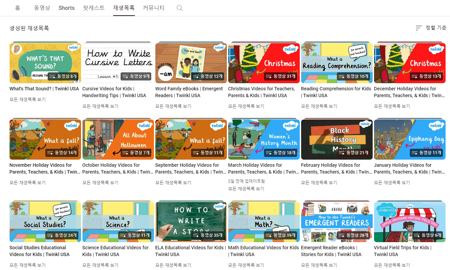450x270 pixels.
Task: Click the 동영상 6개 Virtual Field Trip badge
Action: click(428, 235)
